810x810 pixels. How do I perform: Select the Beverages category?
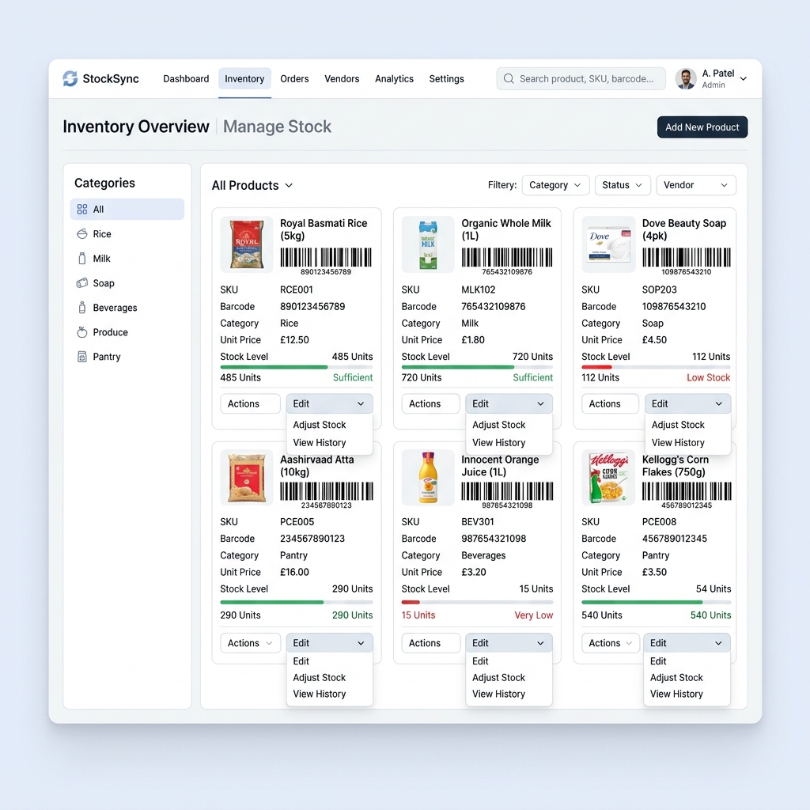pos(127,308)
